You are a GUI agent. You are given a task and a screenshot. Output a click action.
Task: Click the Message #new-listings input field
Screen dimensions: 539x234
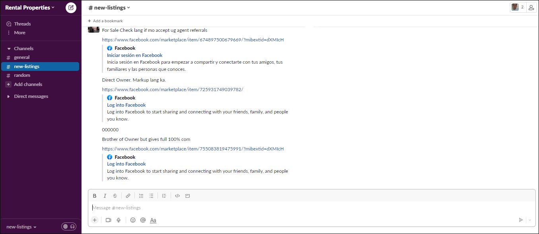[x=278, y=208]
